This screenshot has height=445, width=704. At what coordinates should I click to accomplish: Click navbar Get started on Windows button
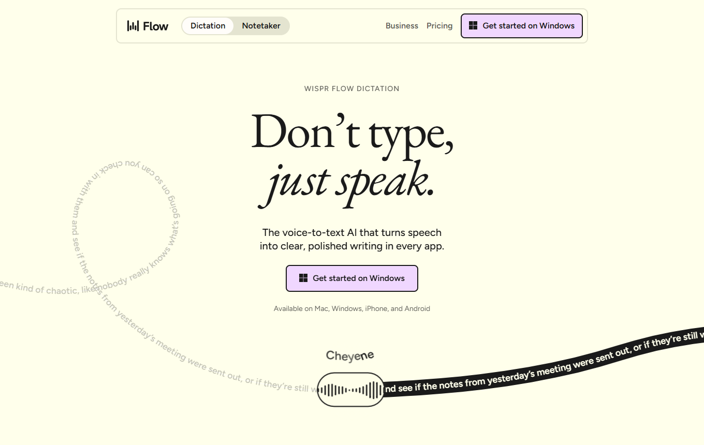point(522,26)
